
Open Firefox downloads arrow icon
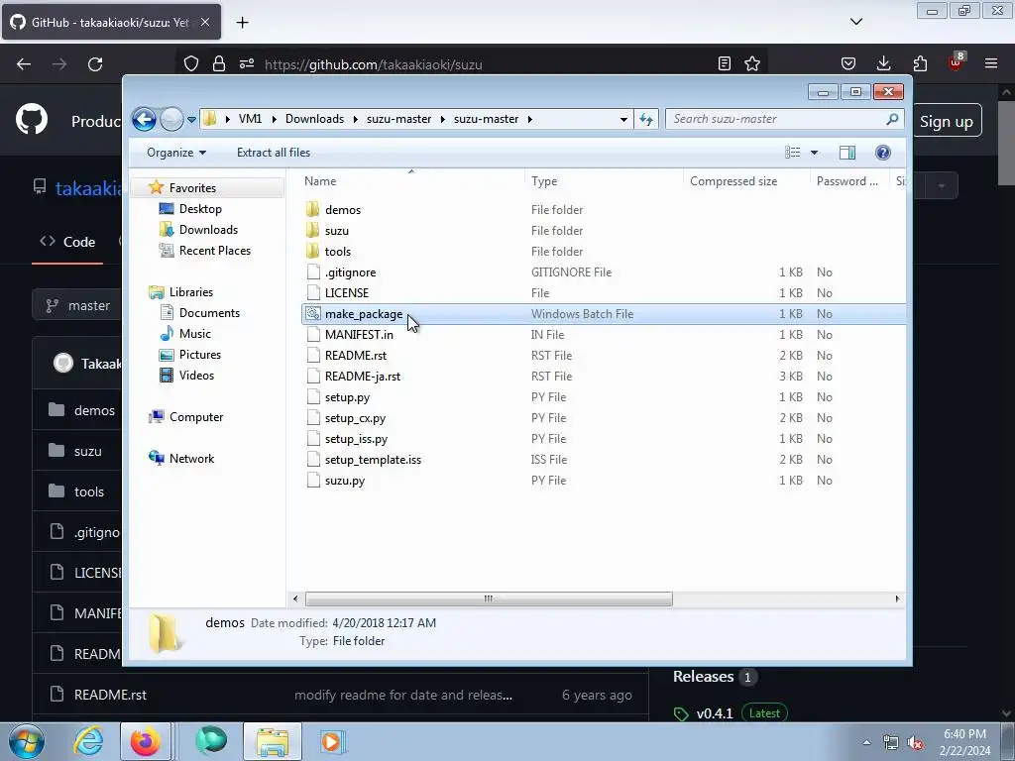(883, 63)
